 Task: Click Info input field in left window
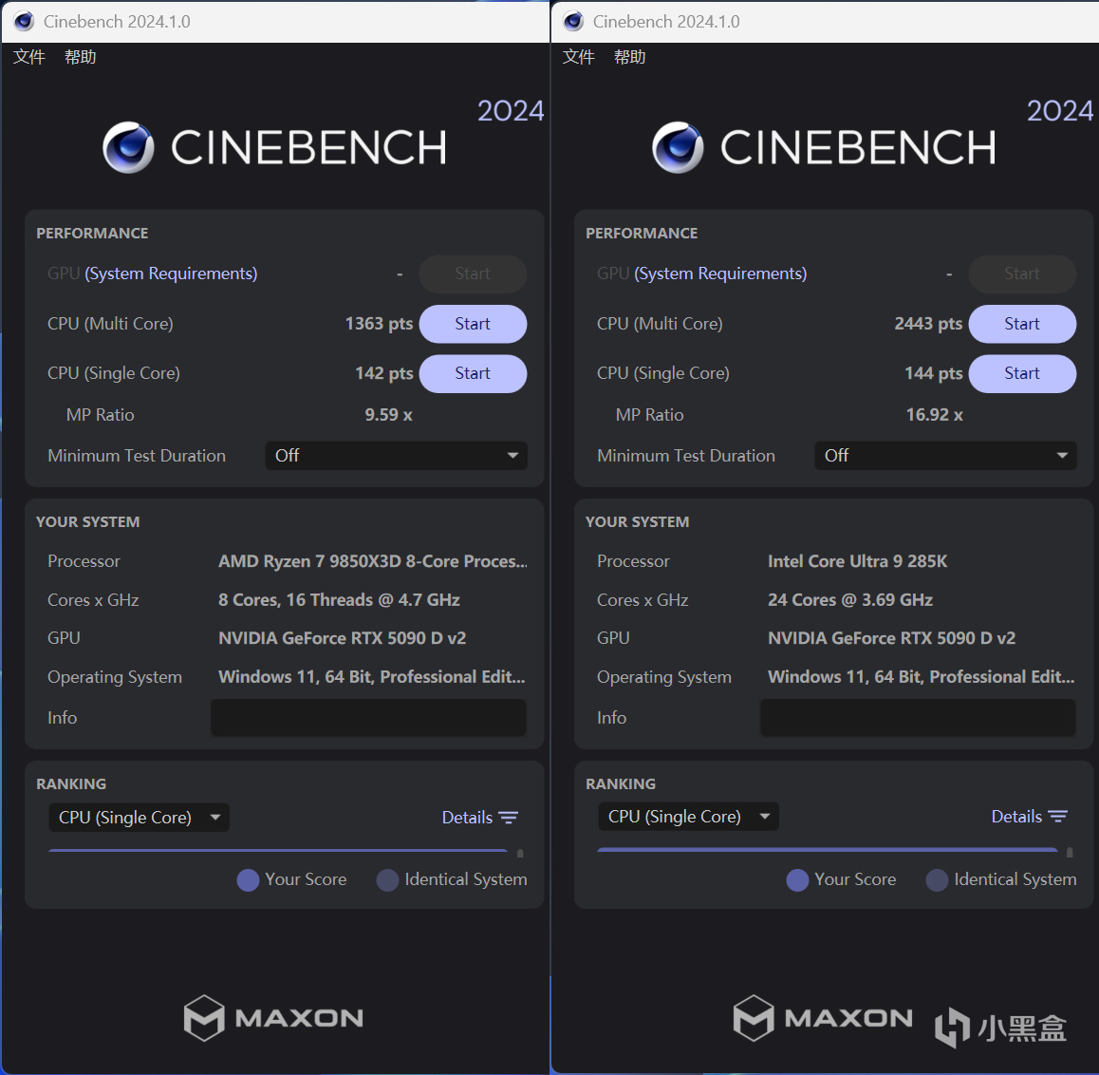coord(368,718)
